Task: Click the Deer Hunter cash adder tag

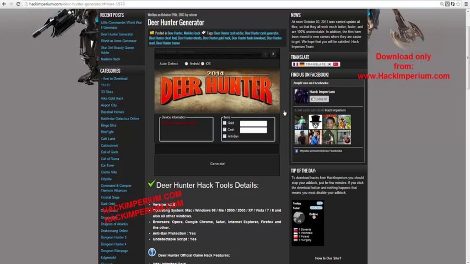Action: tap(229, 33)
